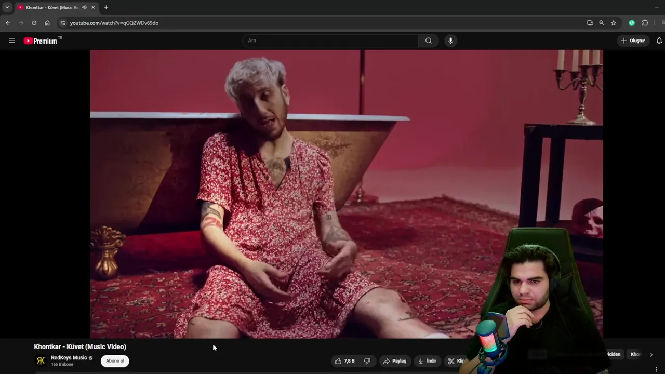
Task: Dislike the video with thumbs down
Action: tap(367, 361)
